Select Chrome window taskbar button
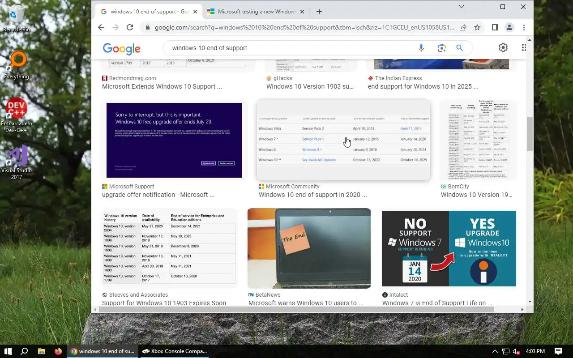 tap(103, 351)
